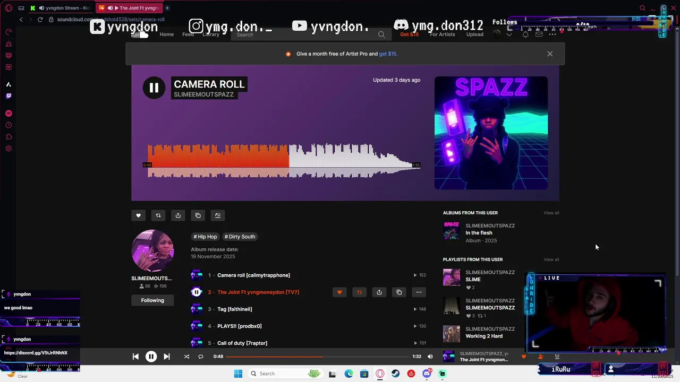
Task: Like the Camera Roll playlist
Action: (138, 215)
